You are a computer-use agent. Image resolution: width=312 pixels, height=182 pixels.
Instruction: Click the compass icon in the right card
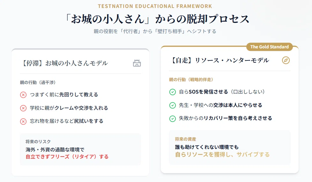pyautogui.click(x=286, y=60)
